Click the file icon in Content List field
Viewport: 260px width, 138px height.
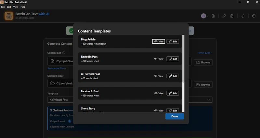point(53,61)
